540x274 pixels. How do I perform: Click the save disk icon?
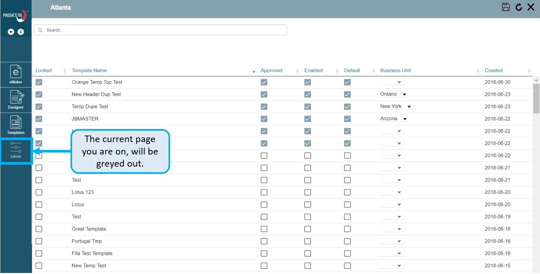pos(506,7)
